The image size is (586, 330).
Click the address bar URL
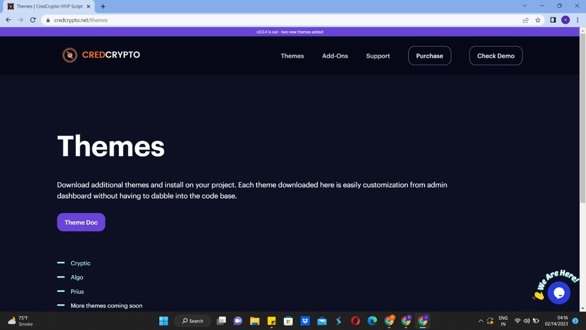click(80, 20)
